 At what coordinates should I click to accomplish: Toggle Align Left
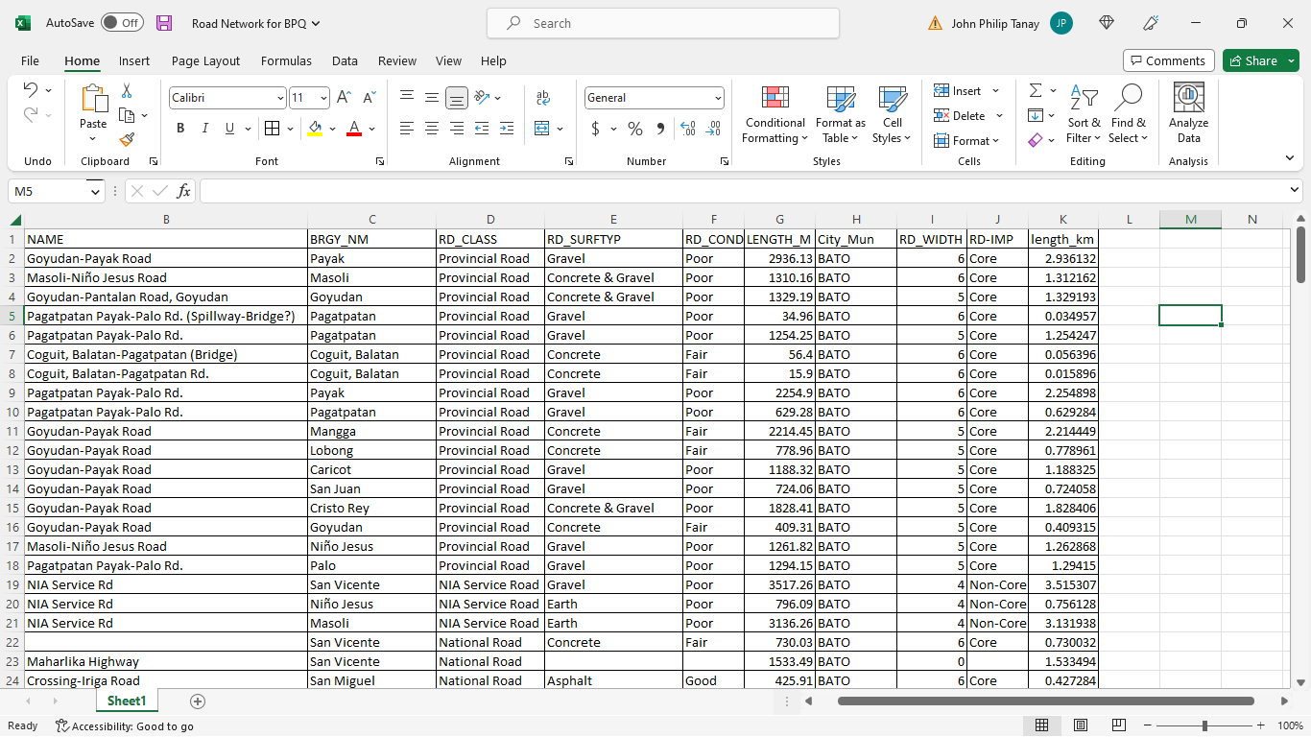coord(407,129)
